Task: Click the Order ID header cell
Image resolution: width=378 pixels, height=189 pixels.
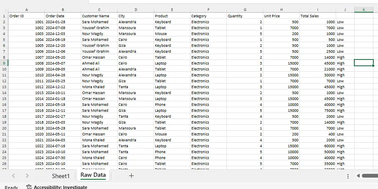Action: (27, 16)
